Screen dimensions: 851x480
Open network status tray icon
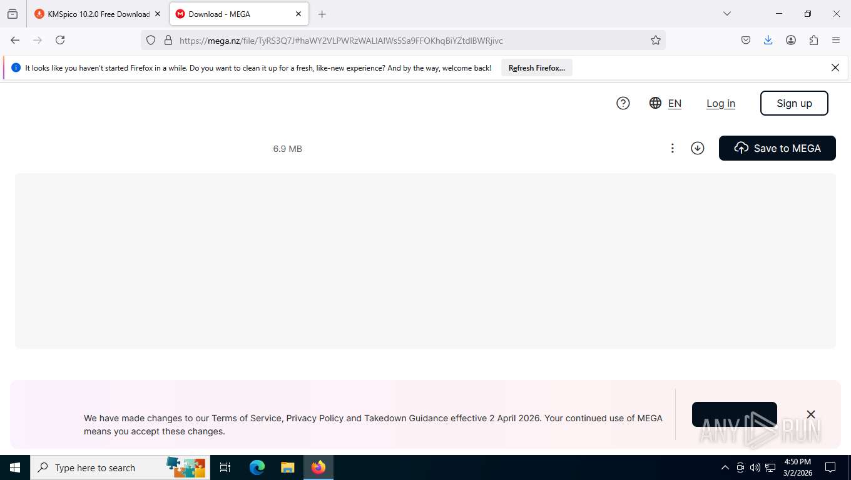pos(770,467)
